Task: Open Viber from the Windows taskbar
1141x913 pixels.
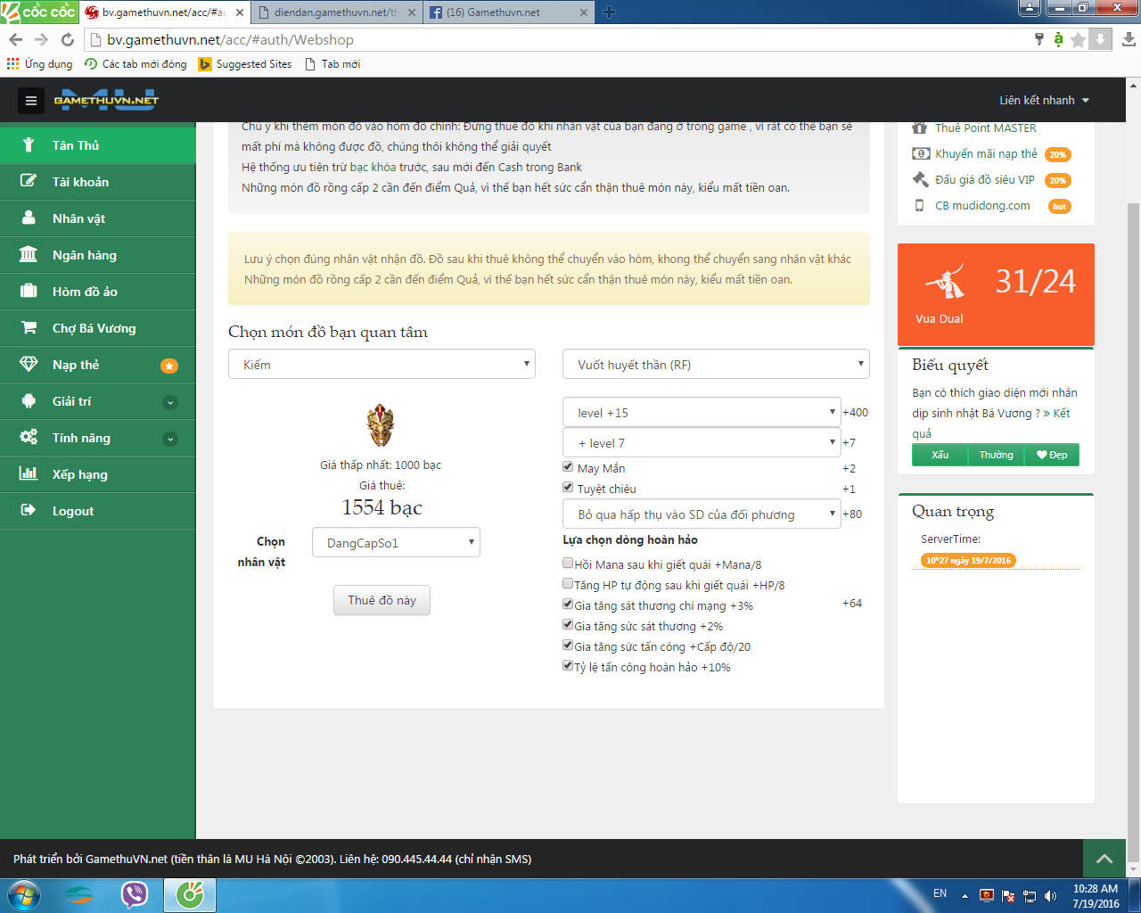Action: pos(135,894)
